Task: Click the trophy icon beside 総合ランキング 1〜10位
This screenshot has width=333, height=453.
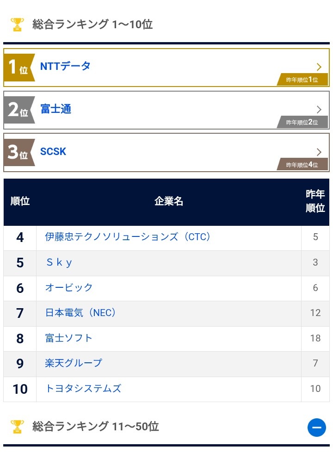Action: coord(17,25)
